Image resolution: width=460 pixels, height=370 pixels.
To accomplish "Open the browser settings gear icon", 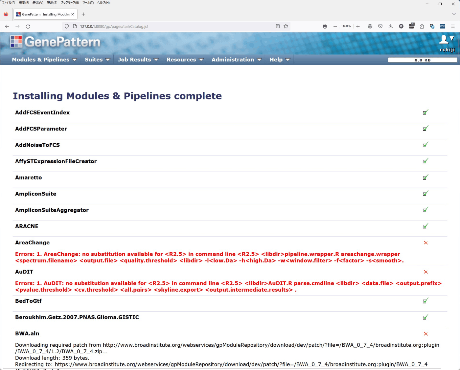I will point(370,26).
